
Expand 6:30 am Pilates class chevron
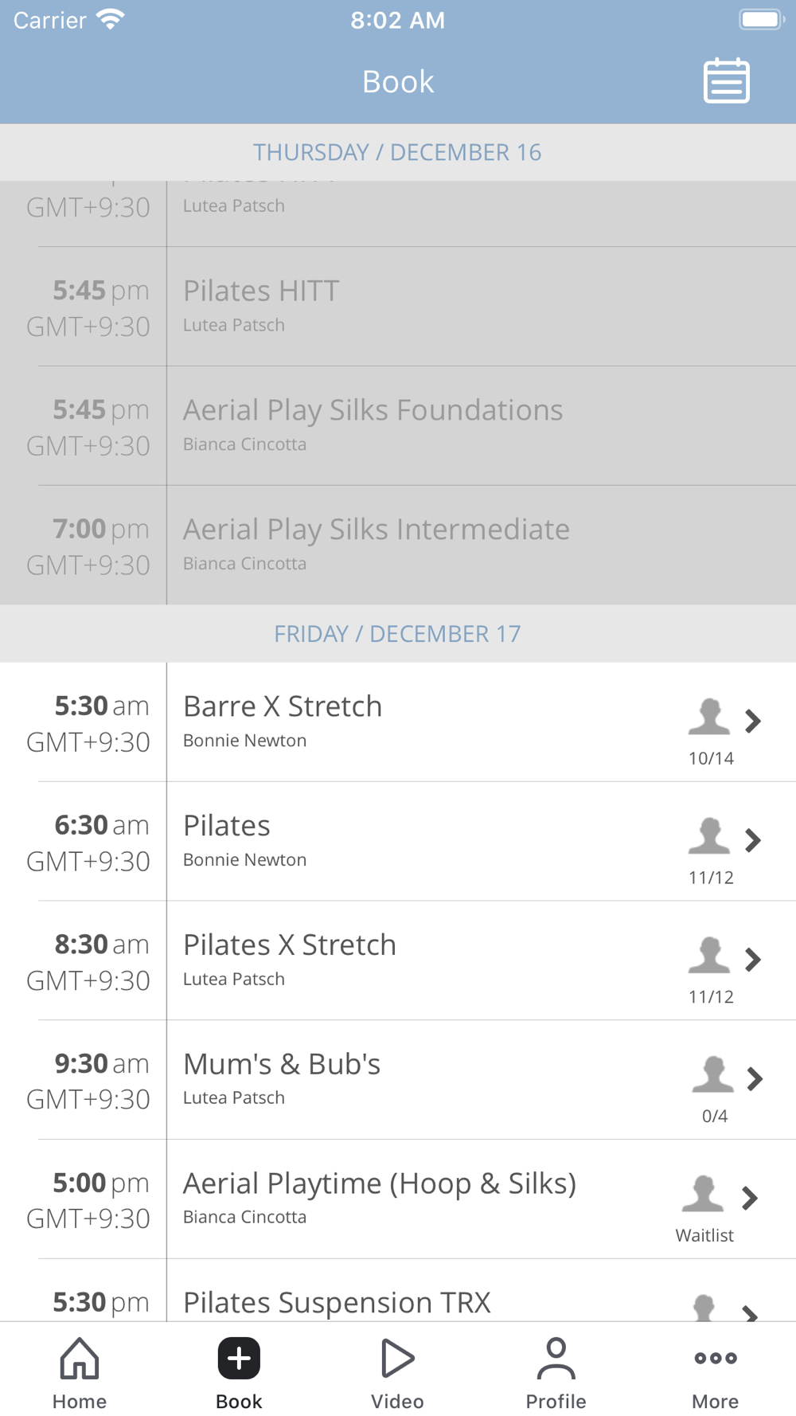click(752, 840)
